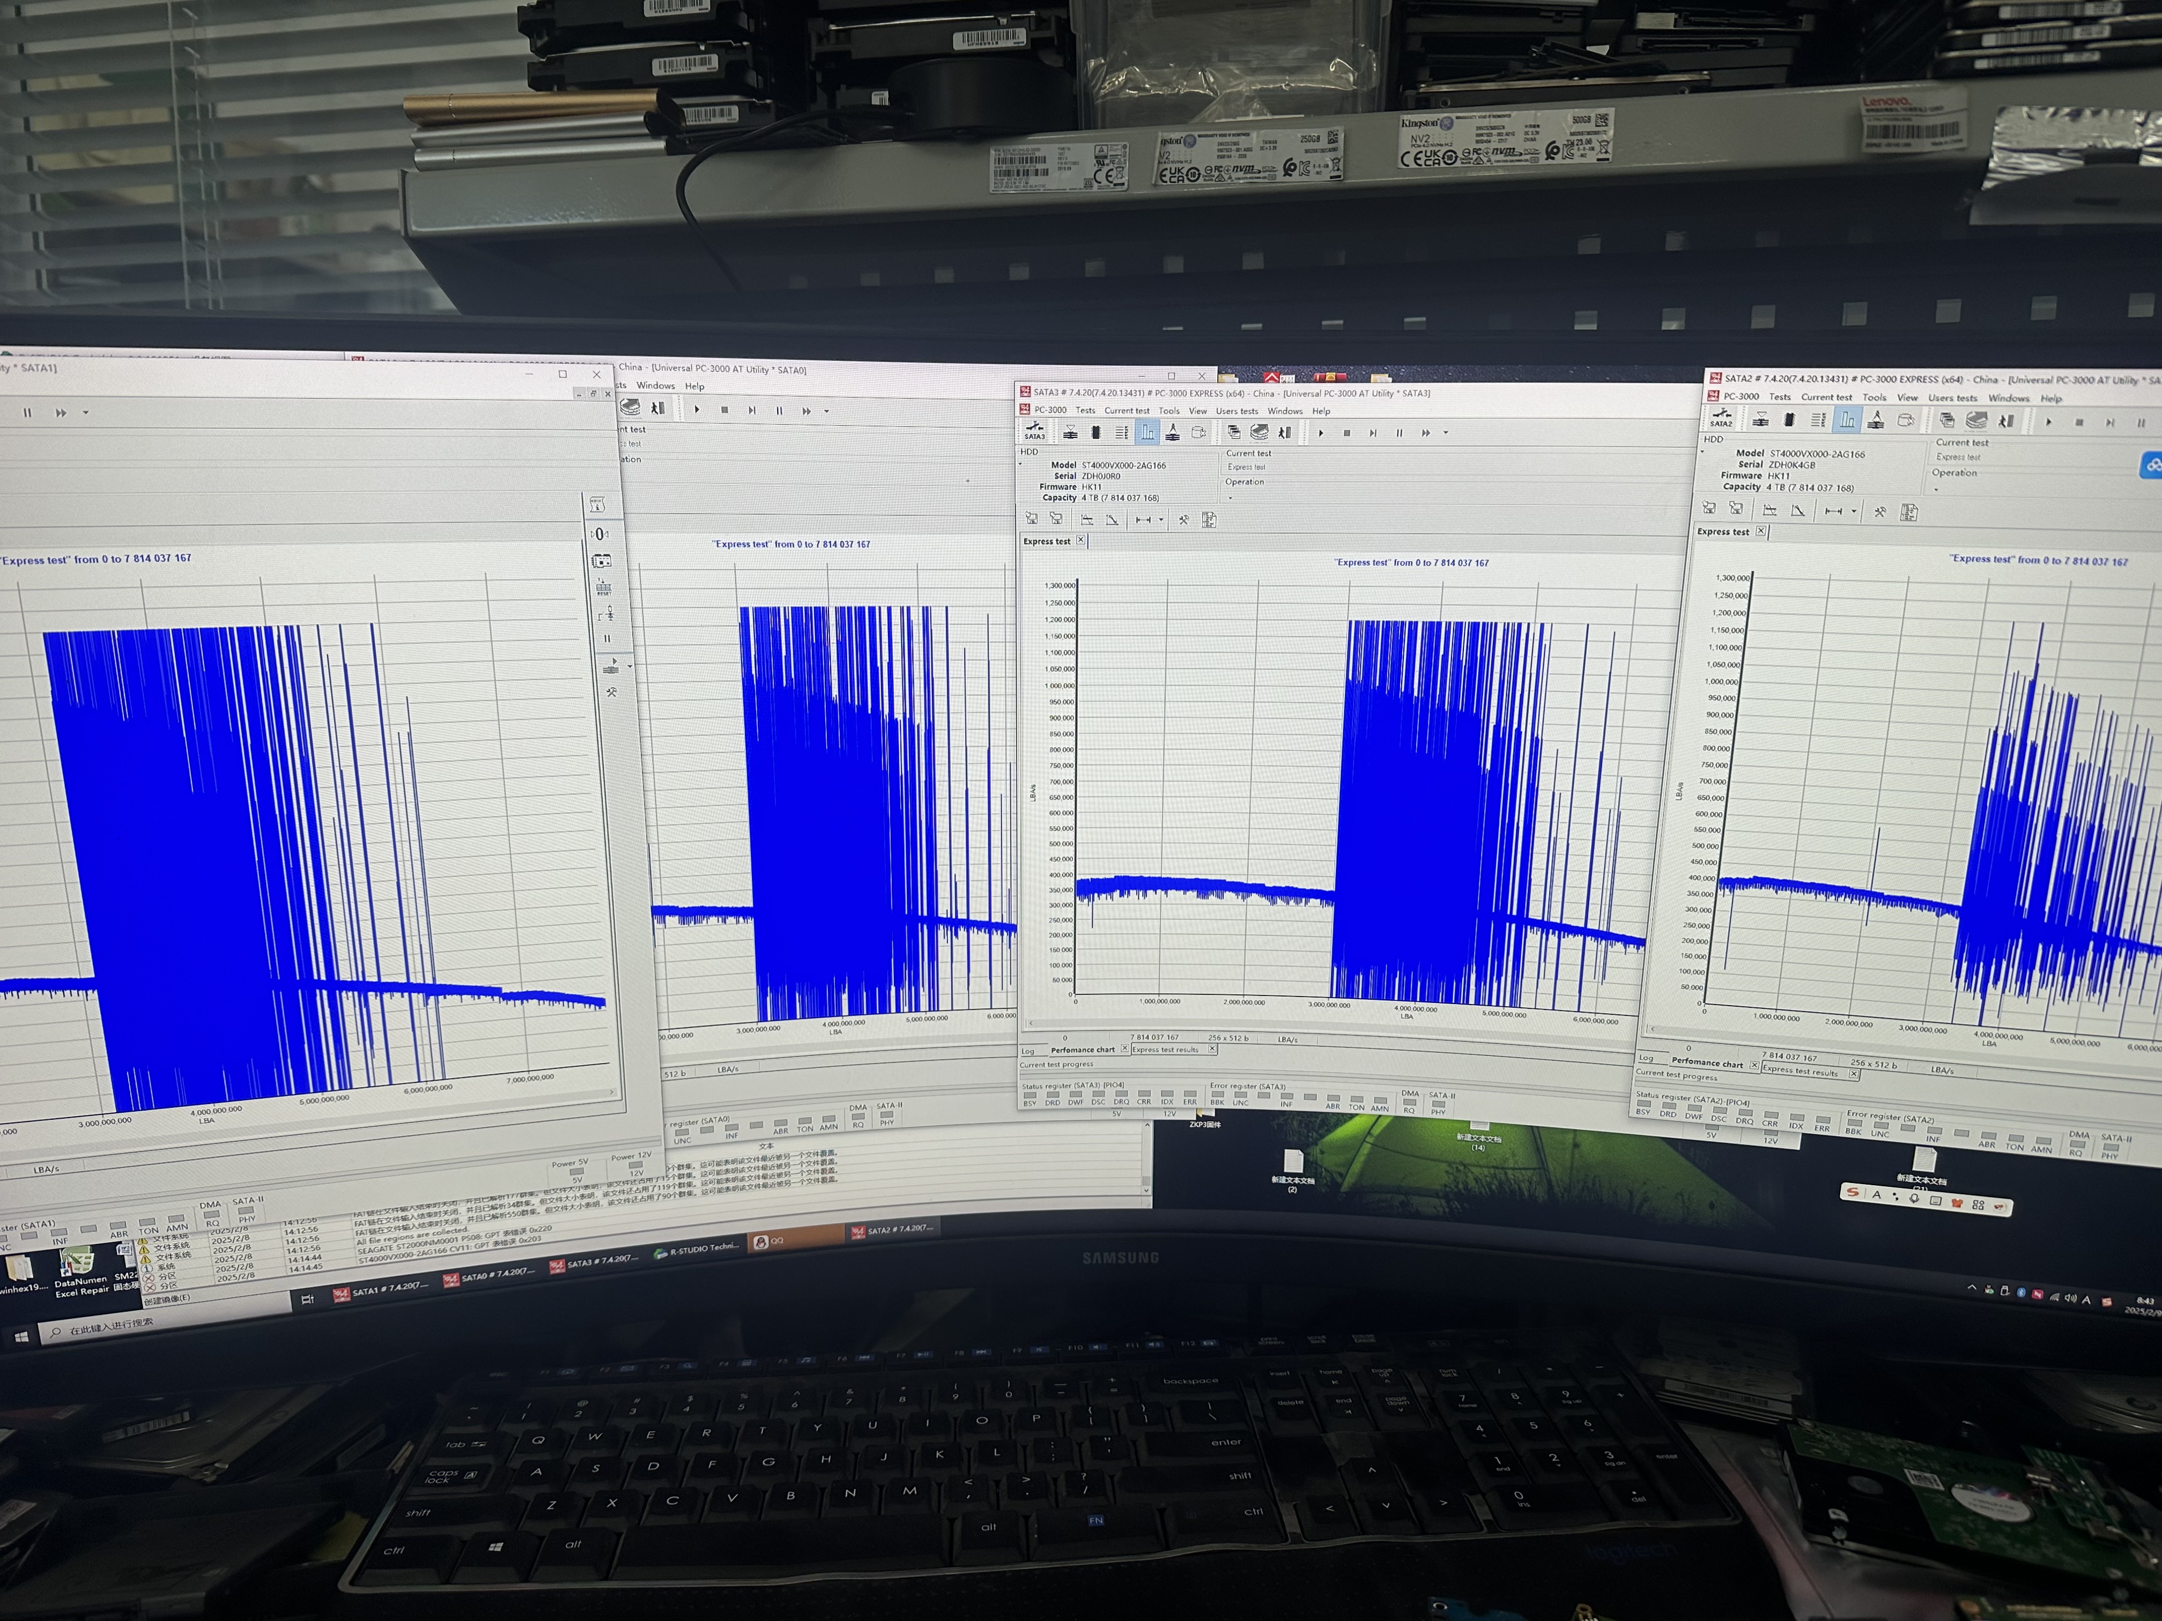This screenshot has height=1621, width=2162.
Task: Open Users tests menu in SATA3 window
Action: 1237,411
